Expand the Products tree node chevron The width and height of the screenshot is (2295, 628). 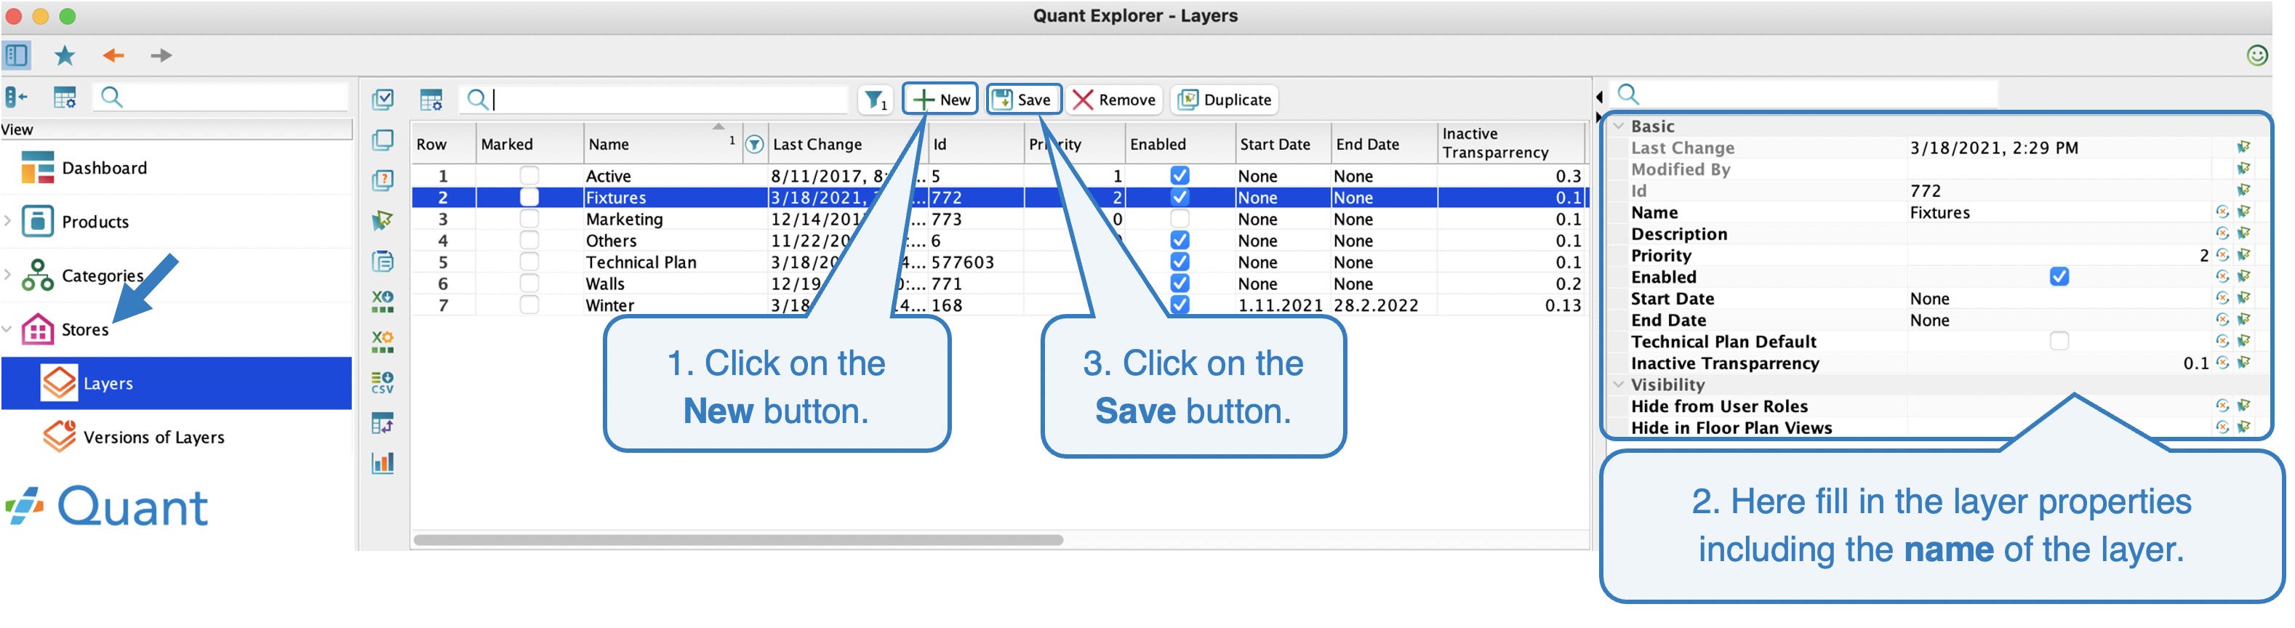pyautogui.click(x=8, y=221)
